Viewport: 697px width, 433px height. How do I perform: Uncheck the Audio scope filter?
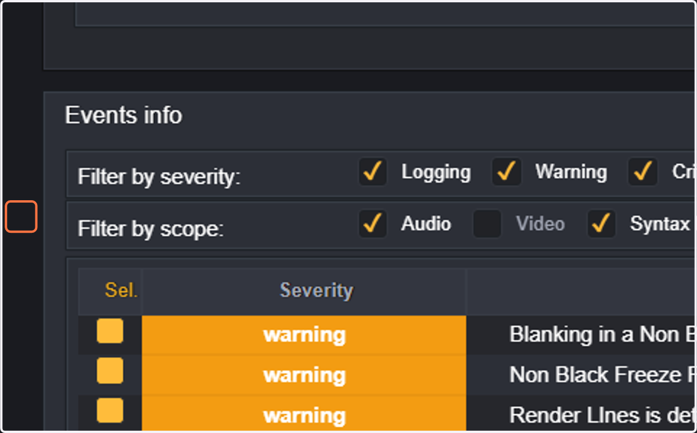[x=373, y=224]
